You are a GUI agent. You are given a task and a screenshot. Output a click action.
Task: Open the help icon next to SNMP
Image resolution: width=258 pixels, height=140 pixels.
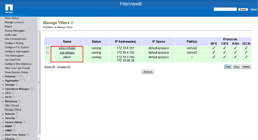[14, 130]
